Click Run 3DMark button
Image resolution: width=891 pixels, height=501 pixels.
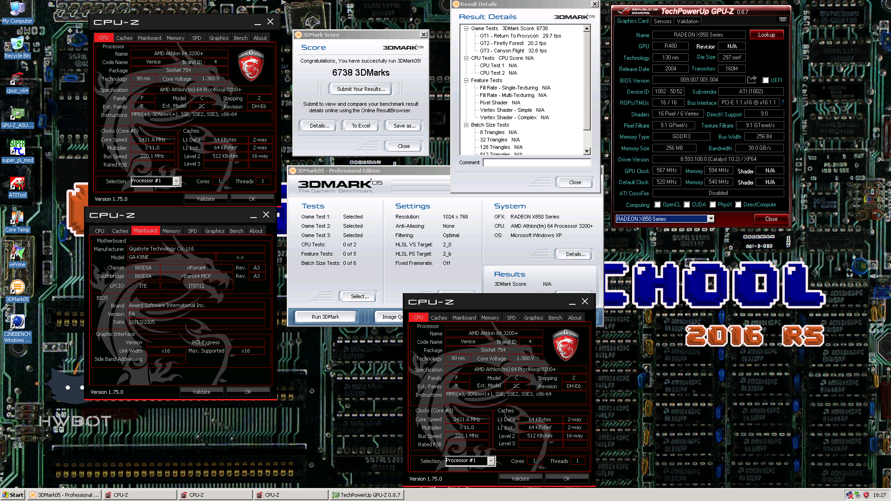[325, 317]
